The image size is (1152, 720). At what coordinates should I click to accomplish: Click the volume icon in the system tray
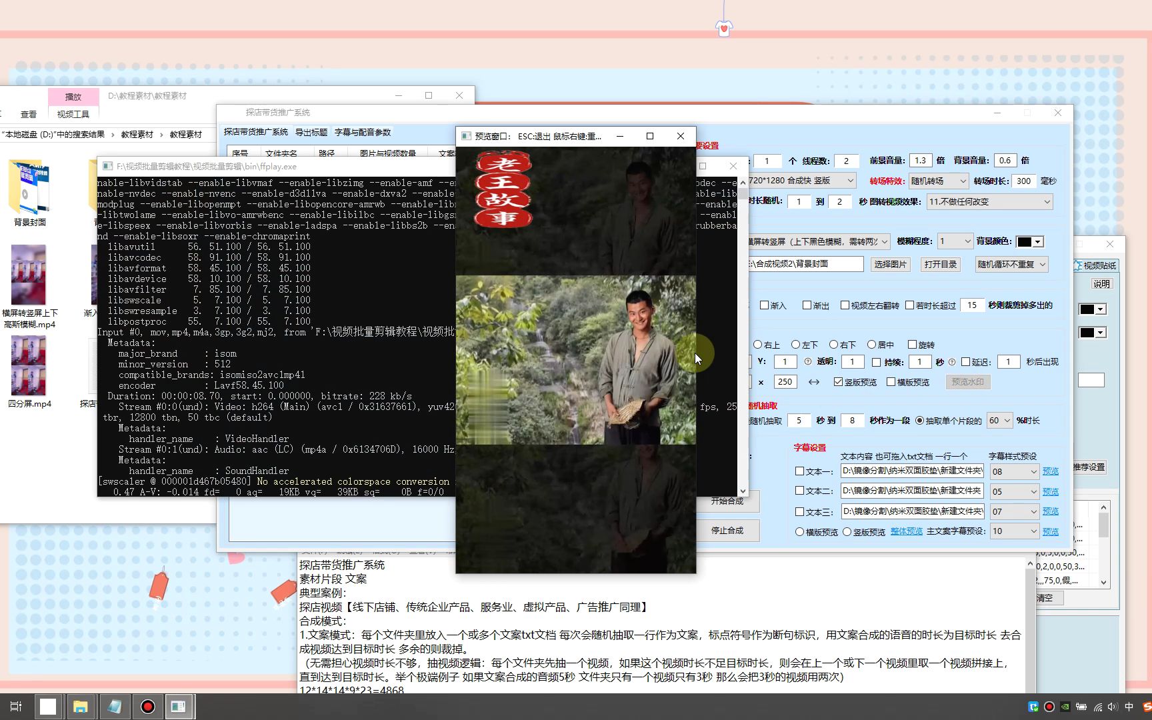click(1112, 707)
